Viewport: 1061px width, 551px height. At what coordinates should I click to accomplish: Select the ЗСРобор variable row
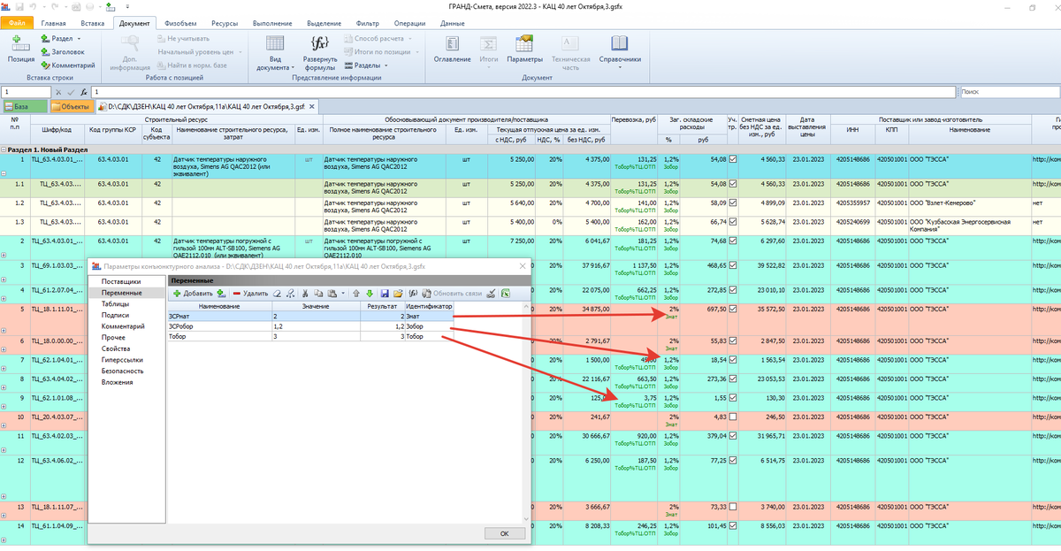coord(311,325)
